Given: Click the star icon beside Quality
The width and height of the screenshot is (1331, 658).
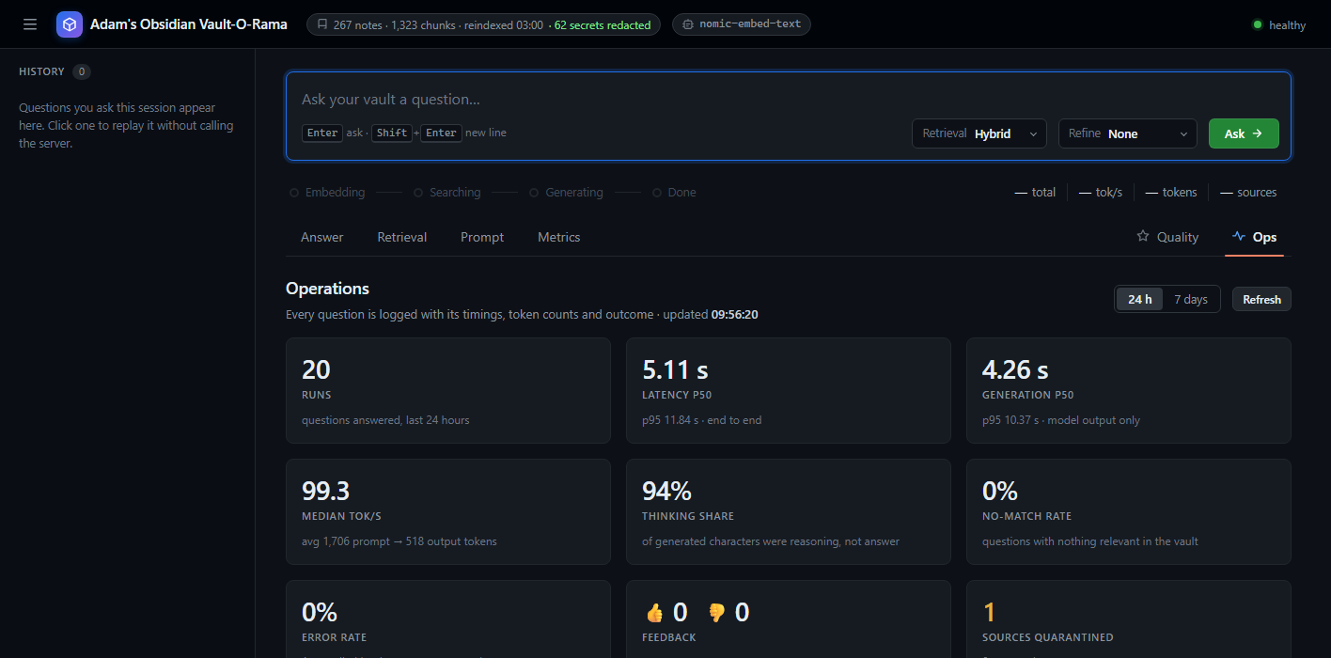Looking at the screenshot, I should pos(1143,236).
